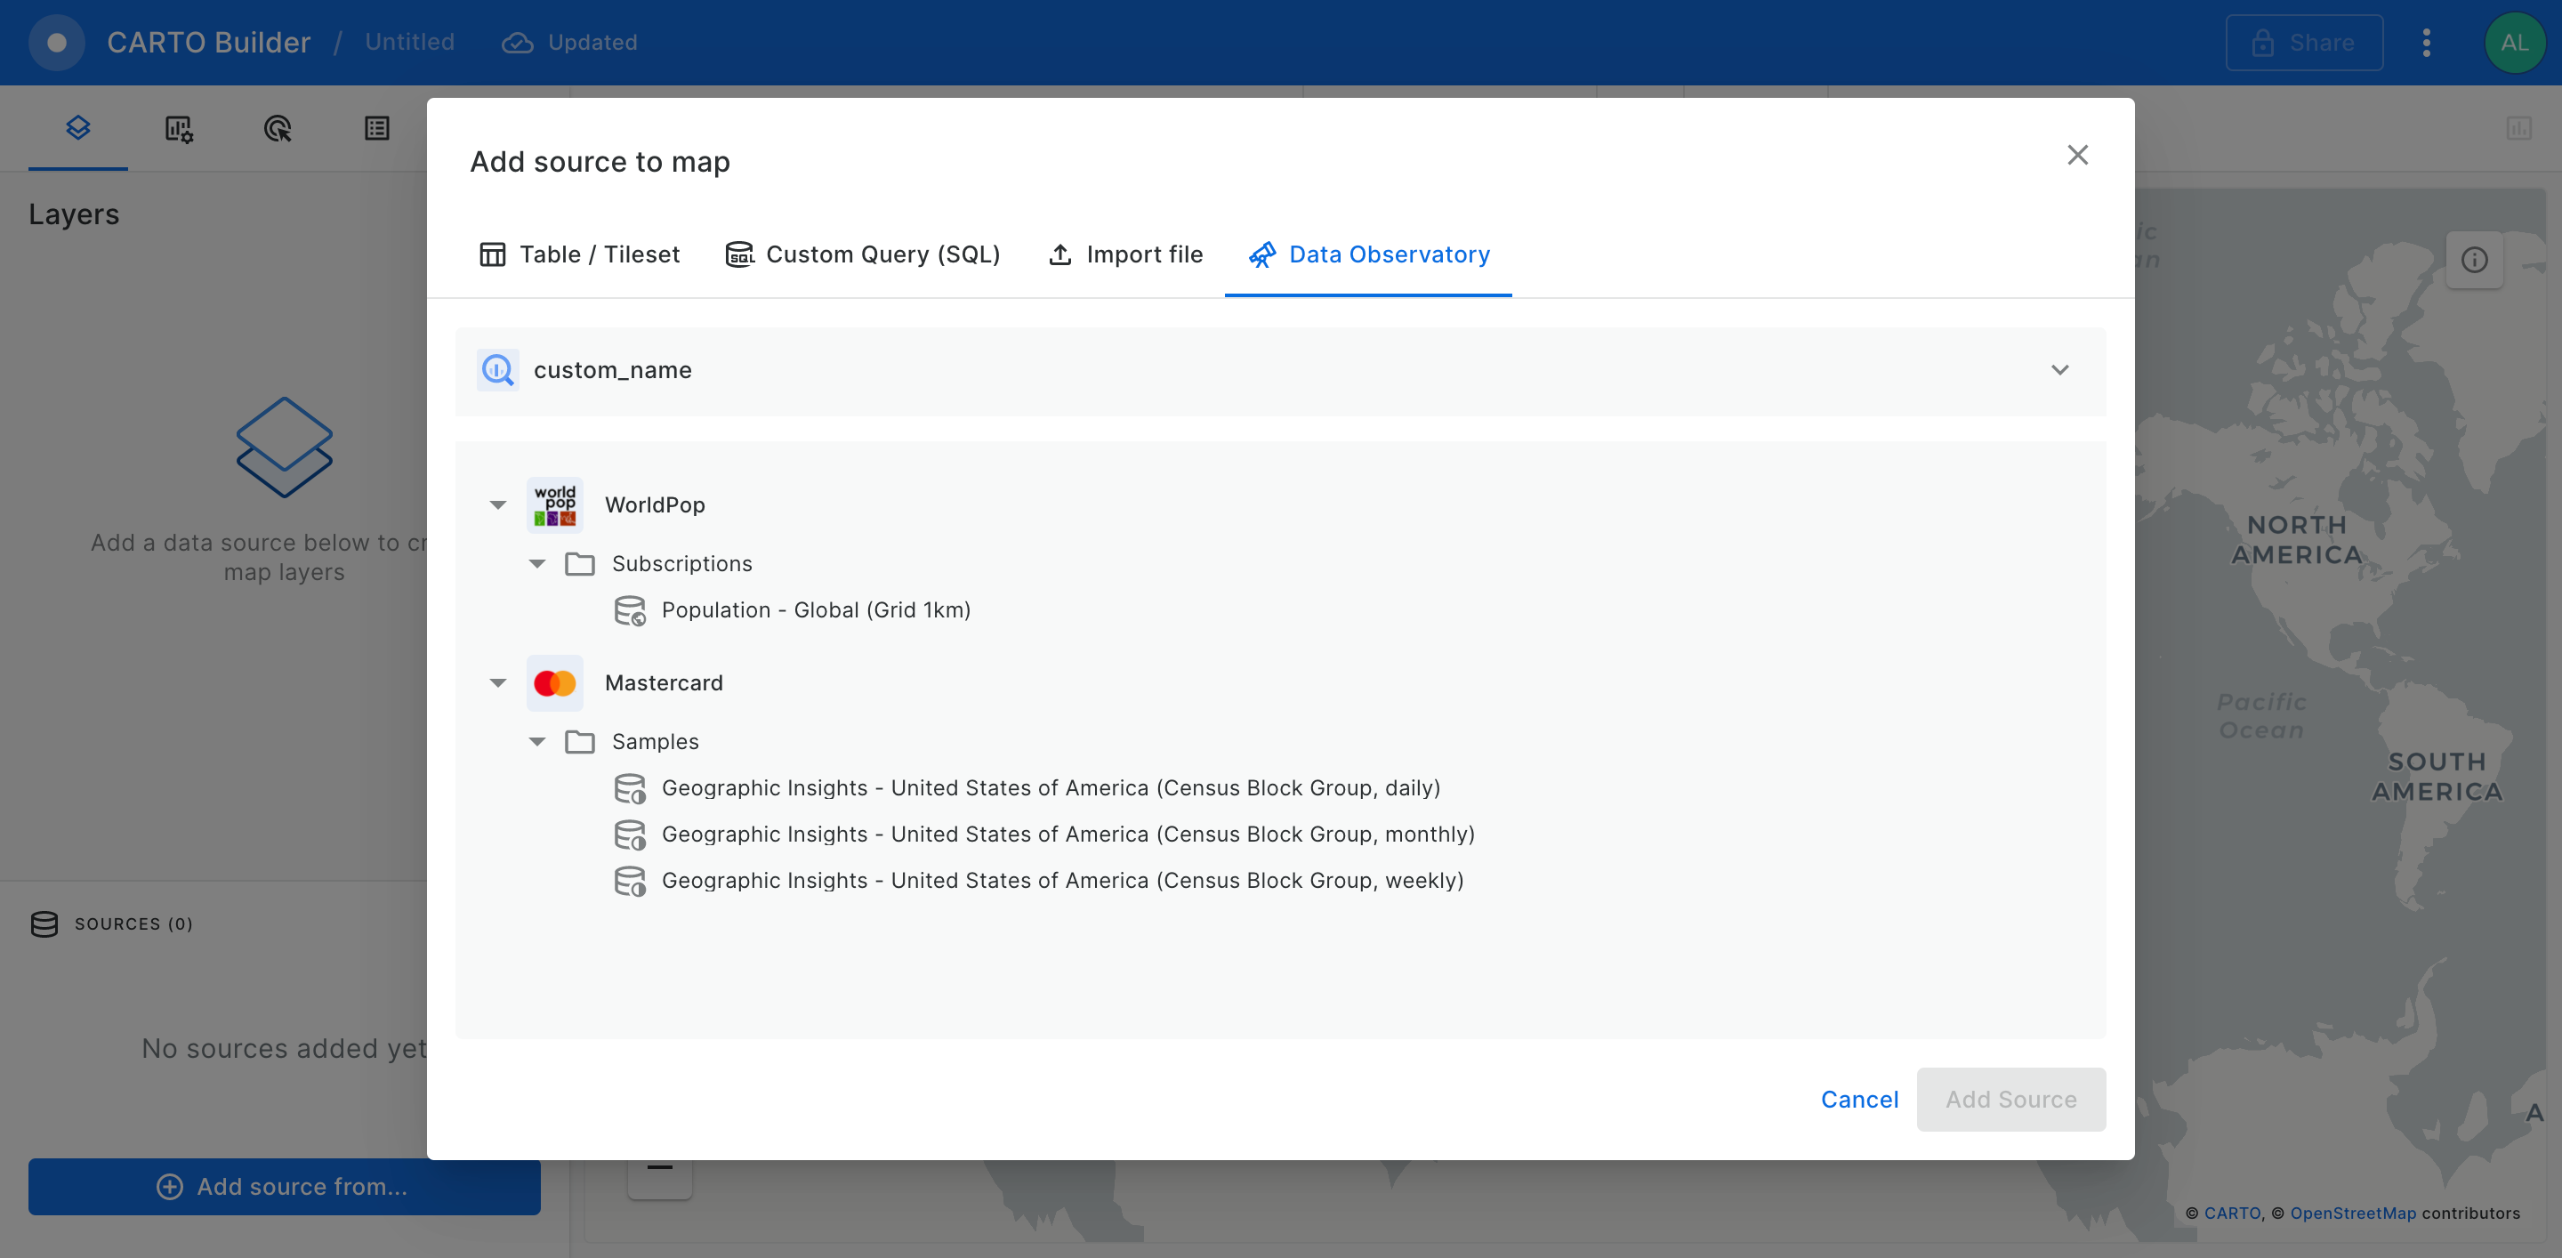Open the Widgets panel icon
Screen dimensions: 2562x1258
(x=178, y=128)
